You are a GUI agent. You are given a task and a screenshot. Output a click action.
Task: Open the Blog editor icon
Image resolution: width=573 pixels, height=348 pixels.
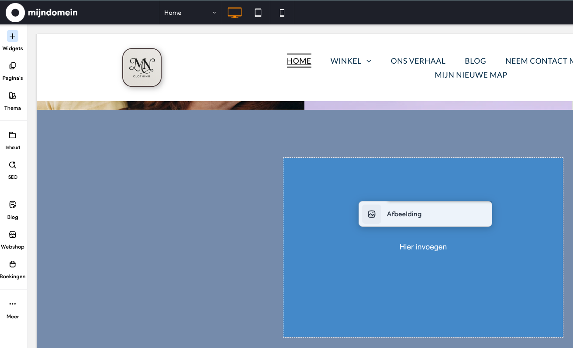click(13, 205)
